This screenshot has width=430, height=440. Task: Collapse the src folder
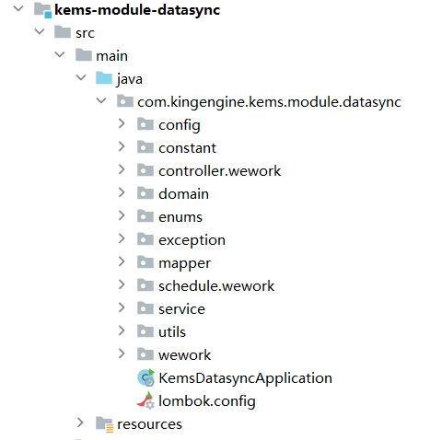[40, 31]
